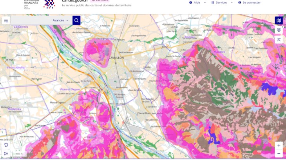Open the map legend list icon
Viewport: 286px width, 160px height.
coord(6,153)
